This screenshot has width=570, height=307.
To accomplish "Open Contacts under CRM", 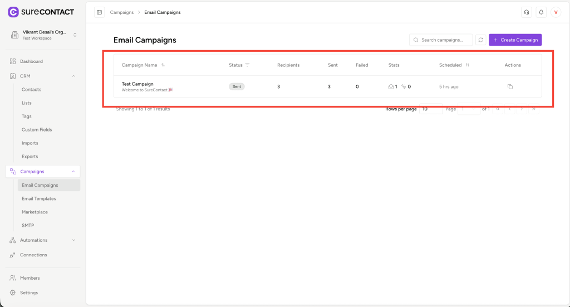I will click(x=31, y=90).
